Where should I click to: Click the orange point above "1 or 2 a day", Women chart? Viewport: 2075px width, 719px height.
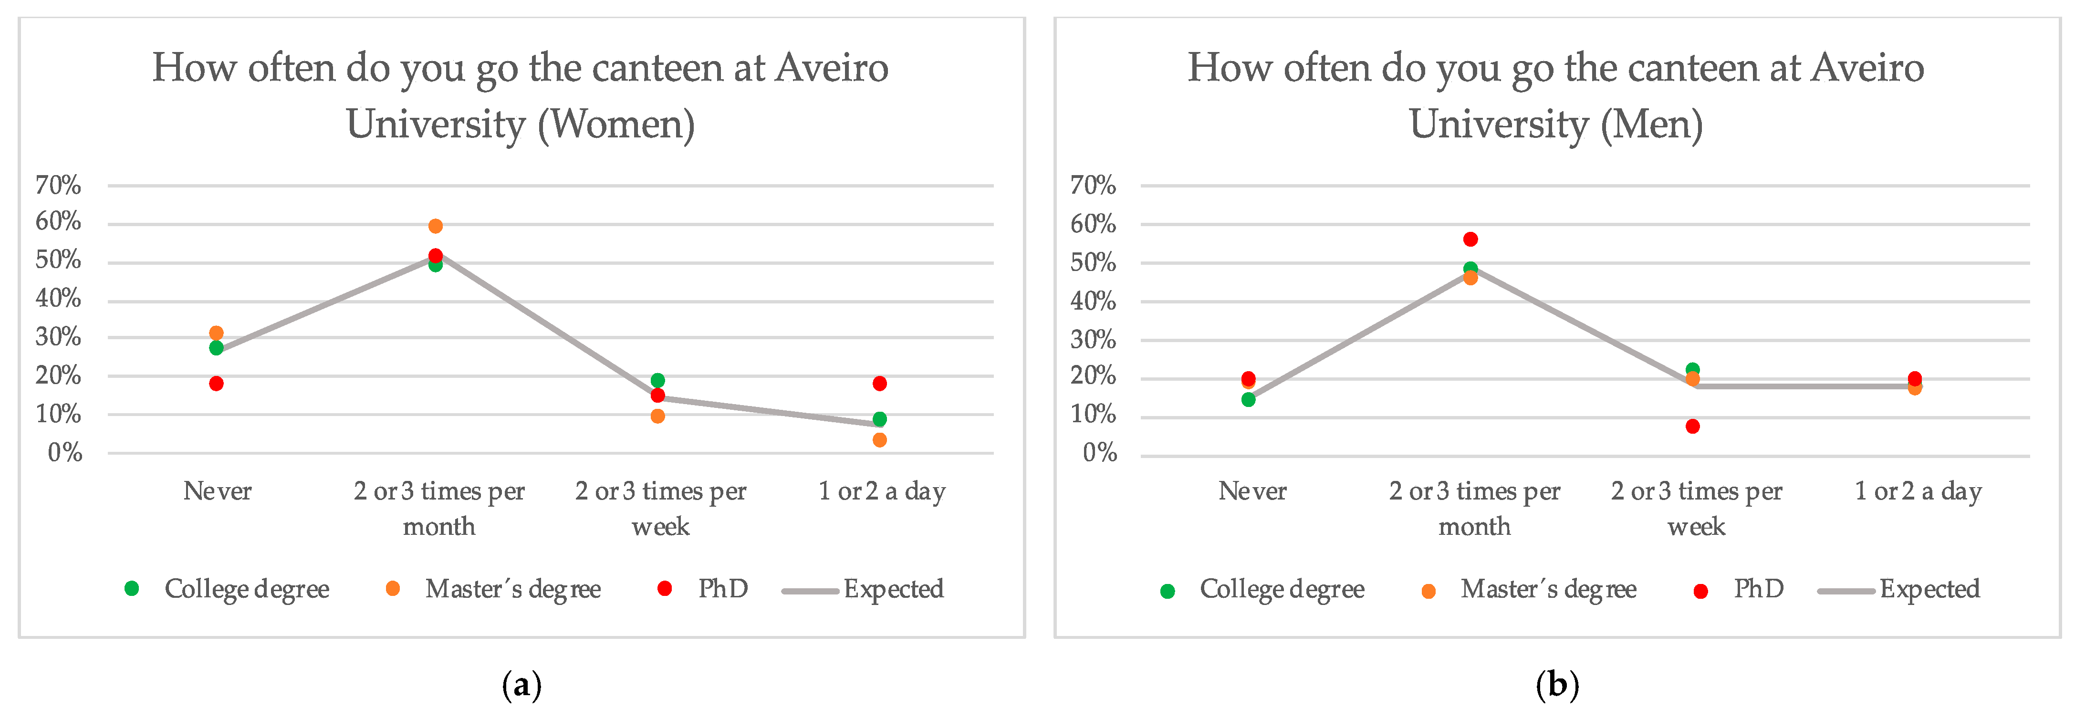point(880,439)
